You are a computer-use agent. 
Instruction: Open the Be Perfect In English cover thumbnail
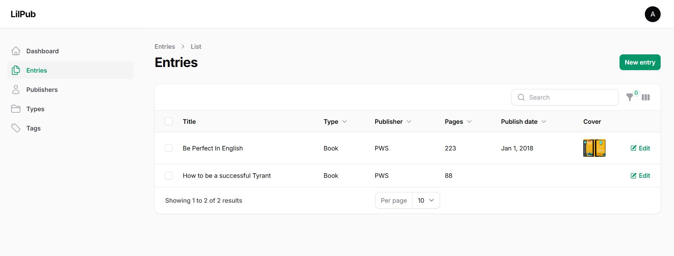click(594, 148)
